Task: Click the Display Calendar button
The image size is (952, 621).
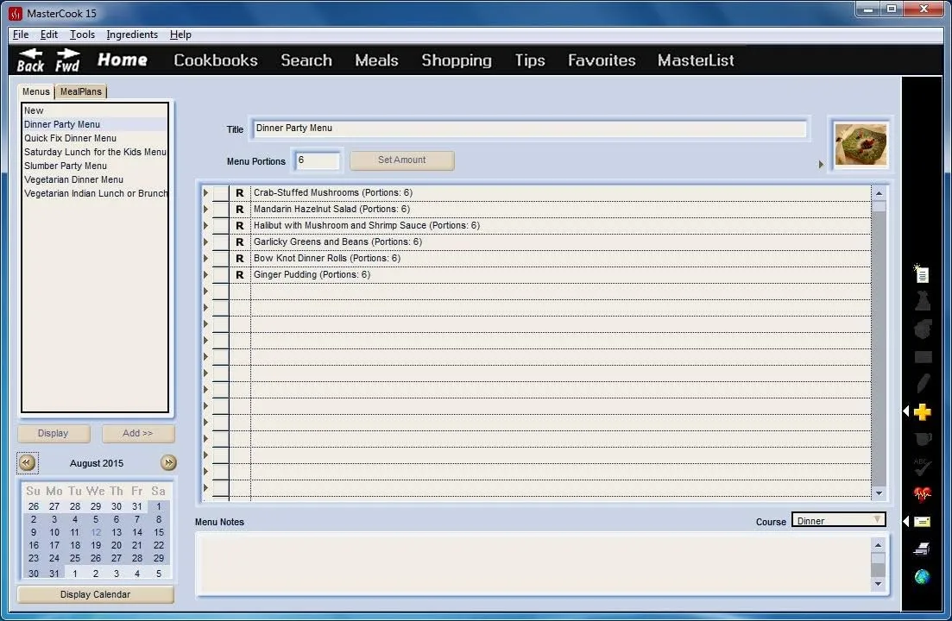Action: pyautogui.click(x=95, y=594)
